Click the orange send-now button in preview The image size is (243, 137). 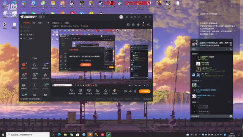point(86,65)
